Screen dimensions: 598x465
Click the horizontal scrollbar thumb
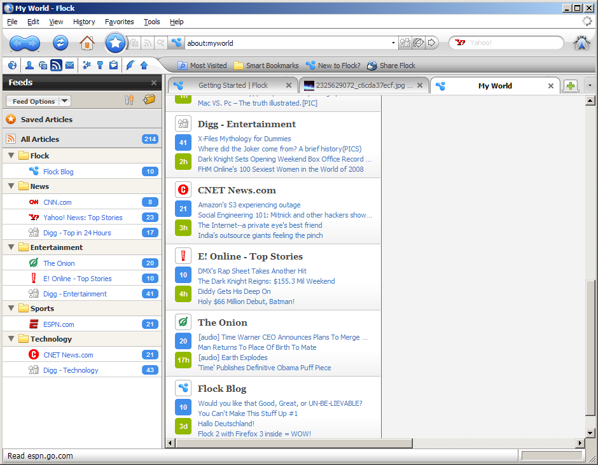coord(294,443)
